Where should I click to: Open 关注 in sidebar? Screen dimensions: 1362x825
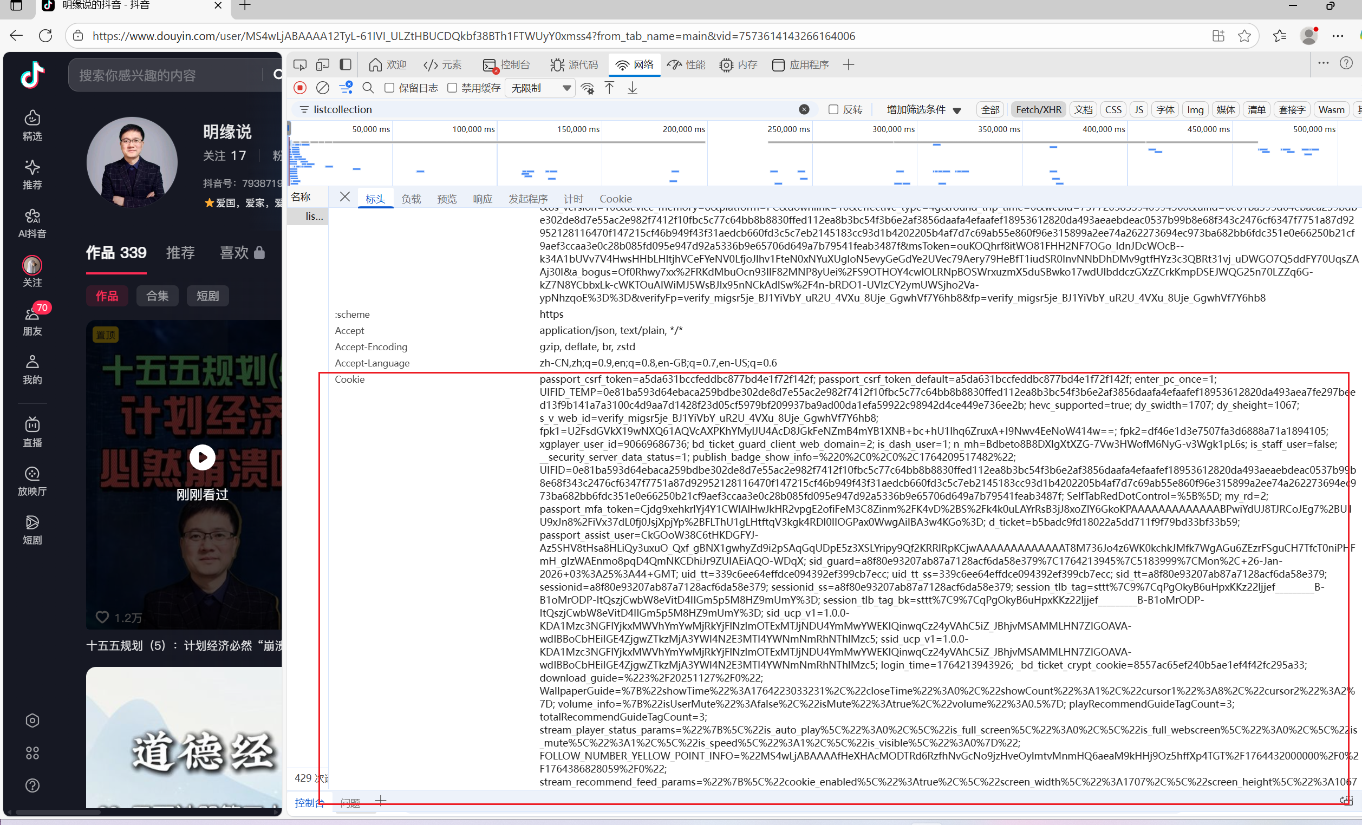click(x=32, y=271)
